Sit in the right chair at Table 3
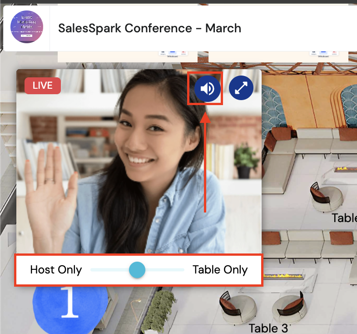Image resolution: width=357 pixels, height=334 pixels. click(287, 309)
